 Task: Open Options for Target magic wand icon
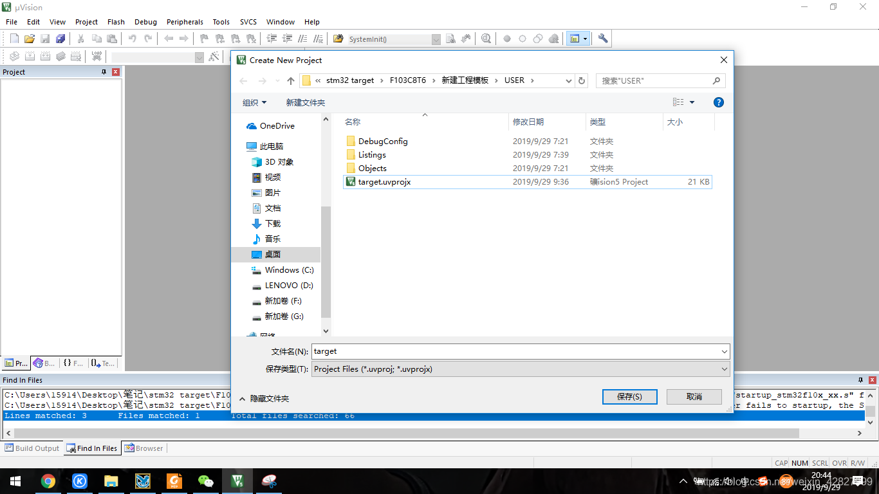coord(215,57)
